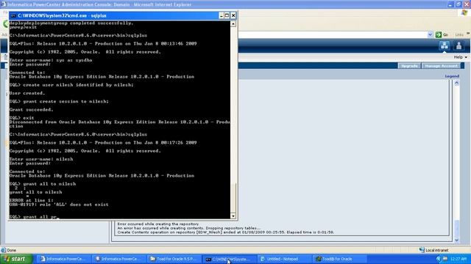Switch to Toad for Oracle 9.5 taskbar item
The width and height of the screenshot is (471, 264).
coord(174,259)
